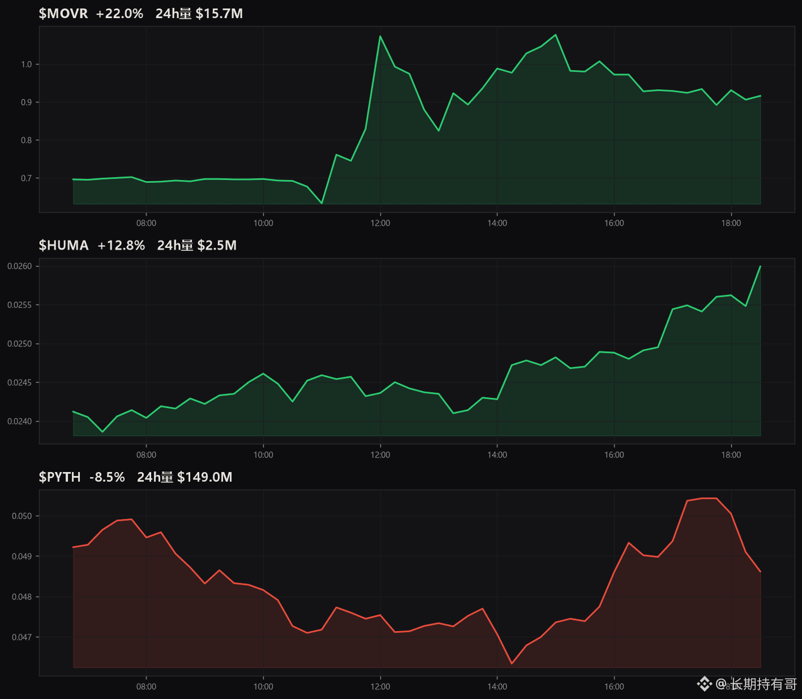802x699 pixels.
Task: Select the 18:00 time label under HUMA chart
Action: 731,455
